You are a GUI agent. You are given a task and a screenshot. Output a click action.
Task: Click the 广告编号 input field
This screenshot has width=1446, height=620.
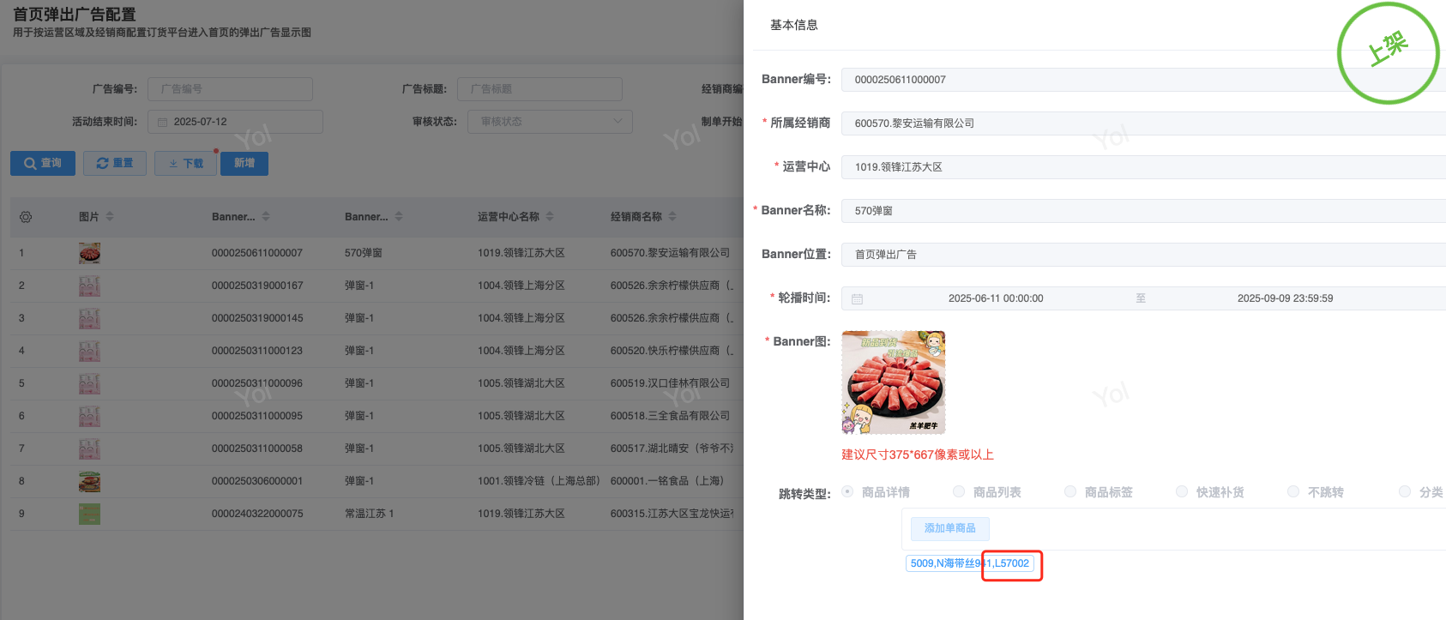[230, 89]
